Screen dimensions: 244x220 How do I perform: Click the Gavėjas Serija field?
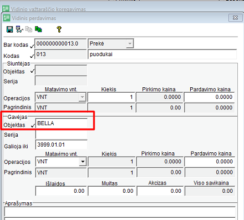(x=62, y=134)
